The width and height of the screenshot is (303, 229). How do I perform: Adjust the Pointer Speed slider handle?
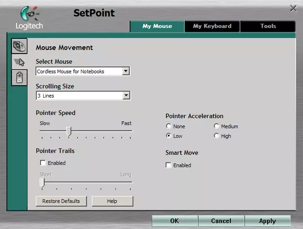[69, 131]
